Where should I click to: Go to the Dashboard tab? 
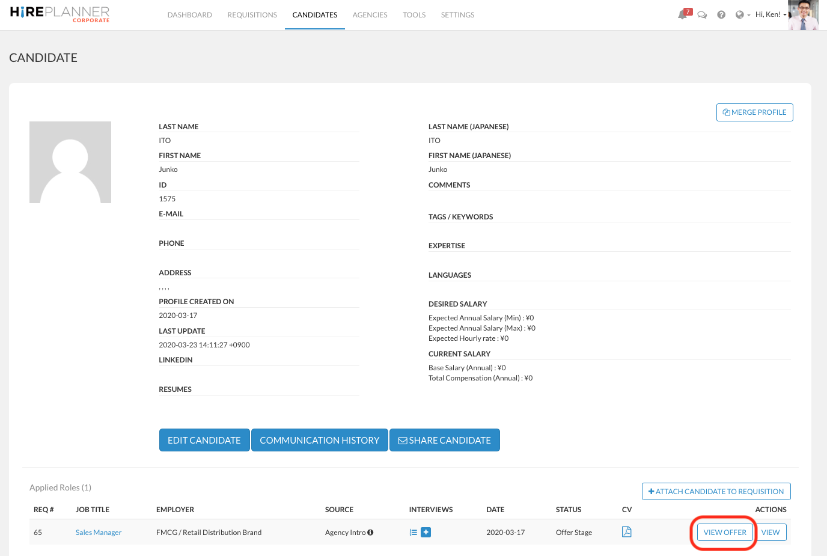coord(189,15)
